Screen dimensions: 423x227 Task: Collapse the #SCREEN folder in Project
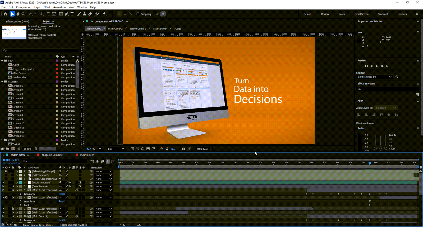point(2,82)
